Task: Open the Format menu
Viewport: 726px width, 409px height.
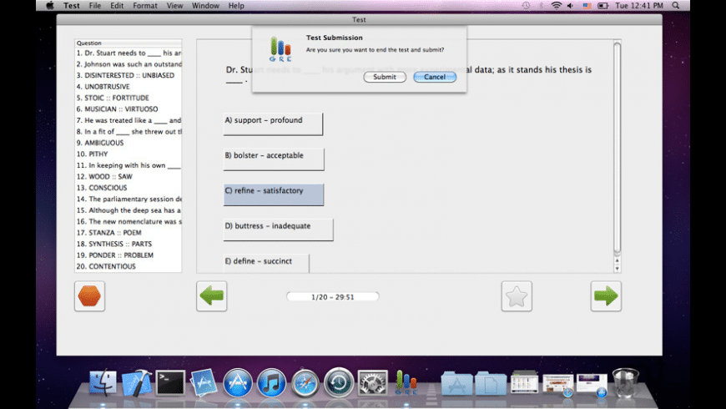Action: point(145,6)
